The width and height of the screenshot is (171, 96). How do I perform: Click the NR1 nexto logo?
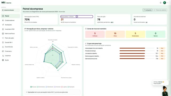click(6, 3)
